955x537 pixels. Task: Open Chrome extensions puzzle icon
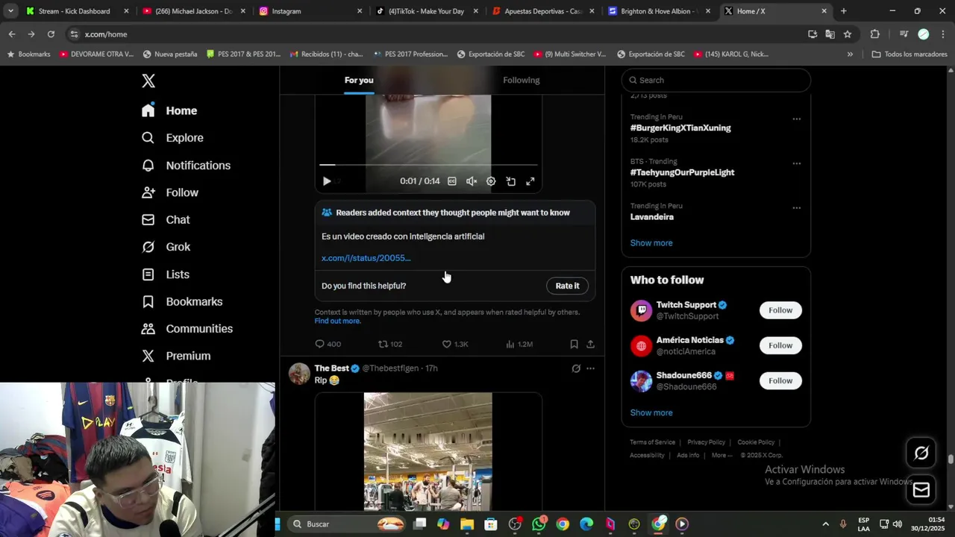click(875, 34)
